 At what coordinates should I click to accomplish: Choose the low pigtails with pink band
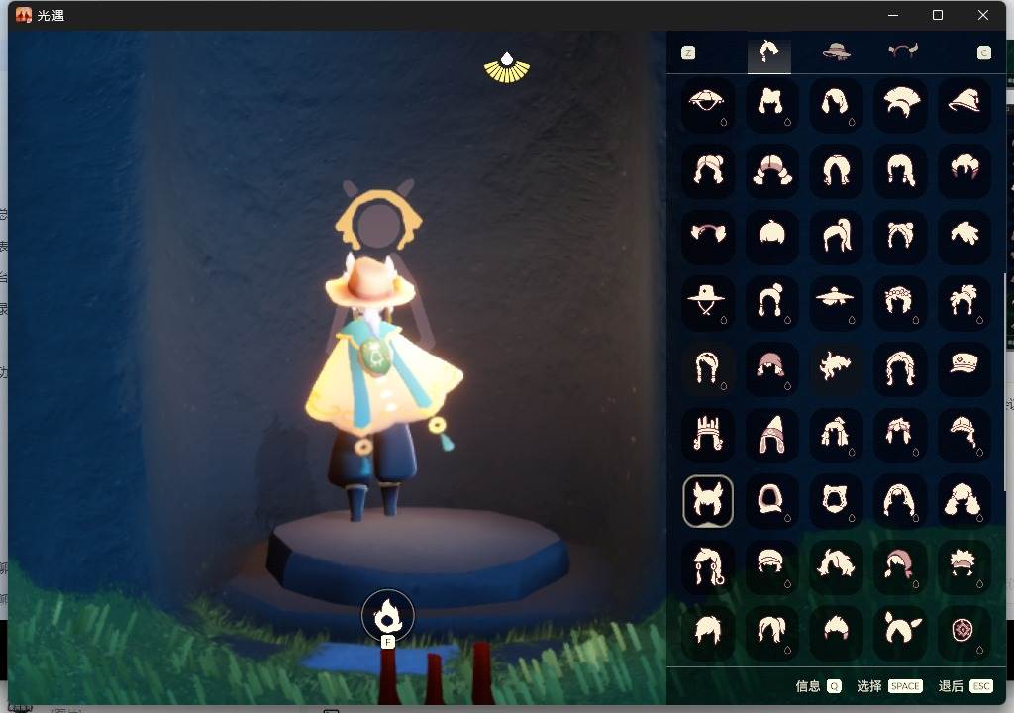tap(771, 170)
